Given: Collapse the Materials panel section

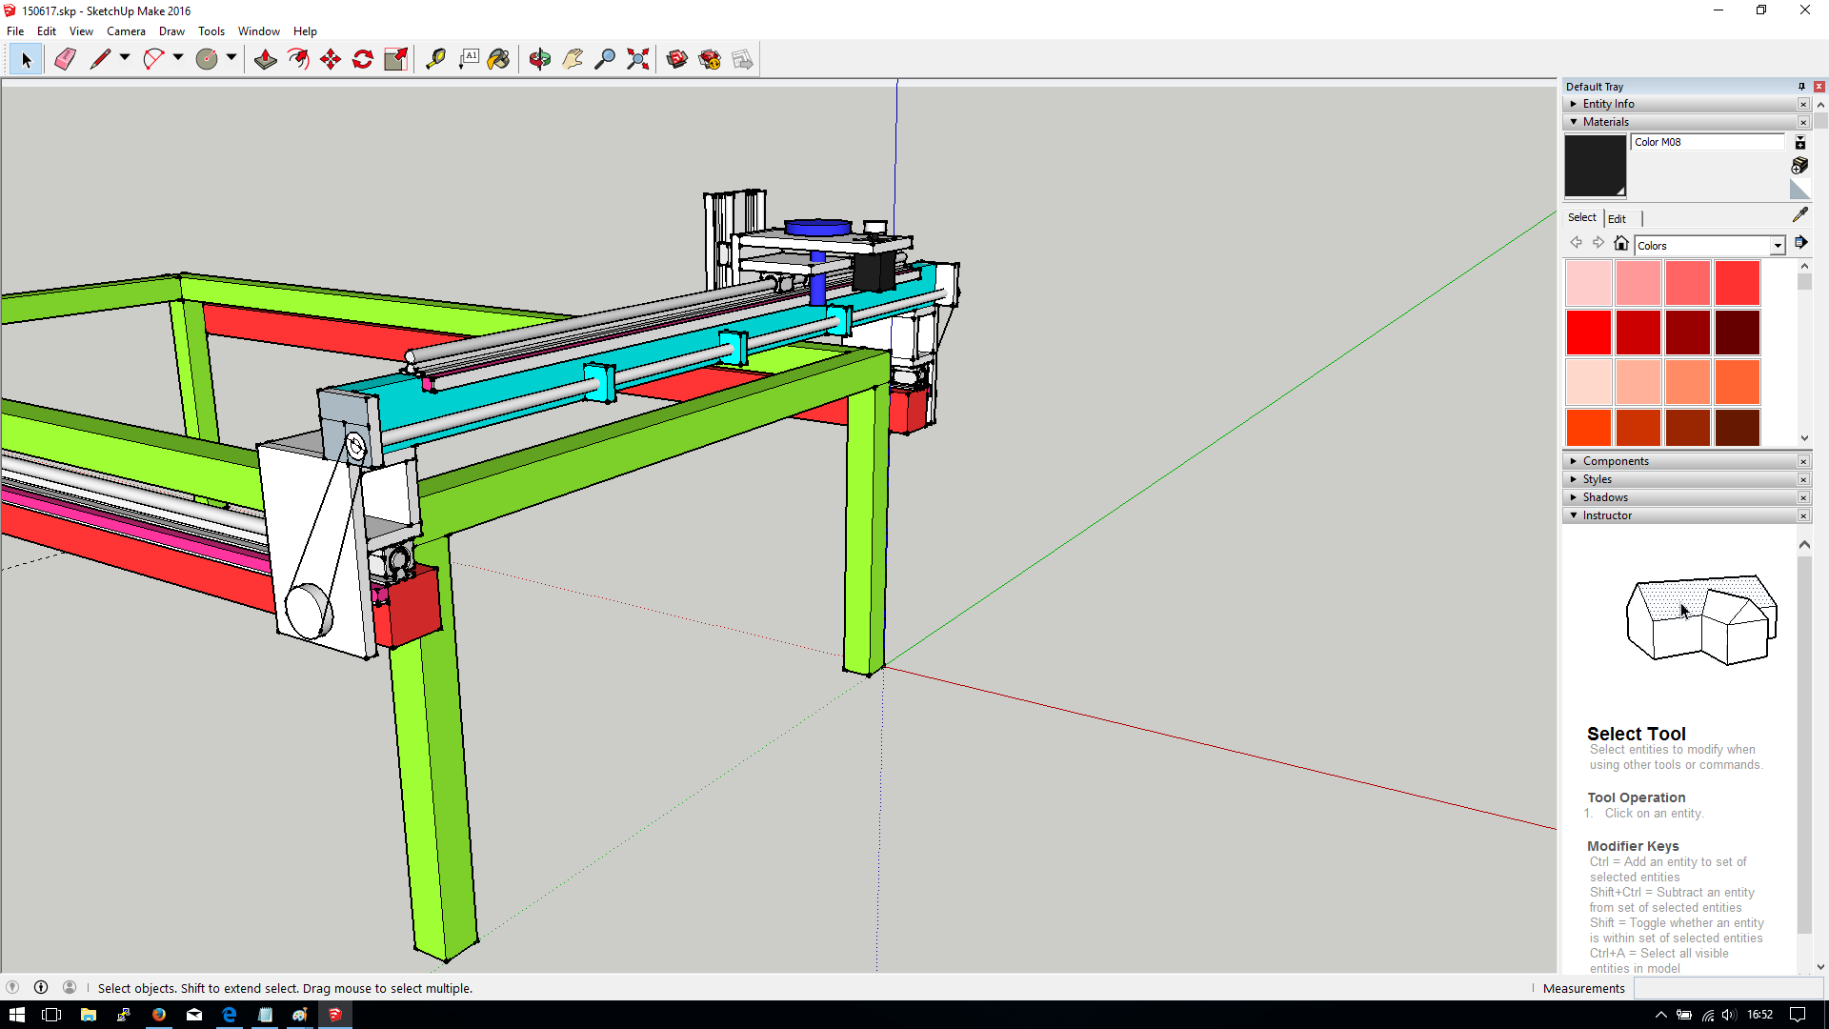Looking at the screenshot, I should pyautogui.click(x=1574, y=122).
